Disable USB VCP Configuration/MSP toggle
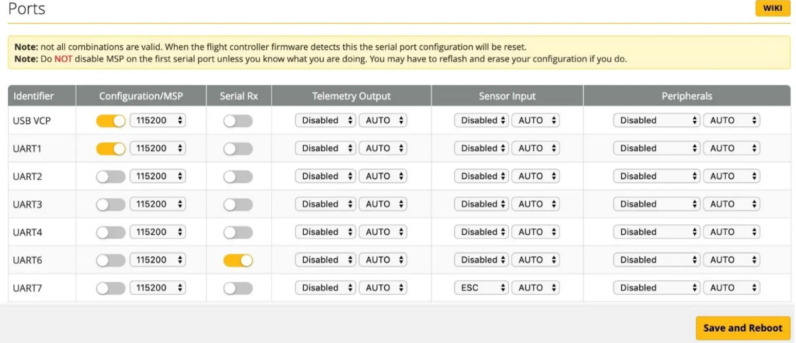The height and width of the screenshot is (343, 796). [111, 121]
